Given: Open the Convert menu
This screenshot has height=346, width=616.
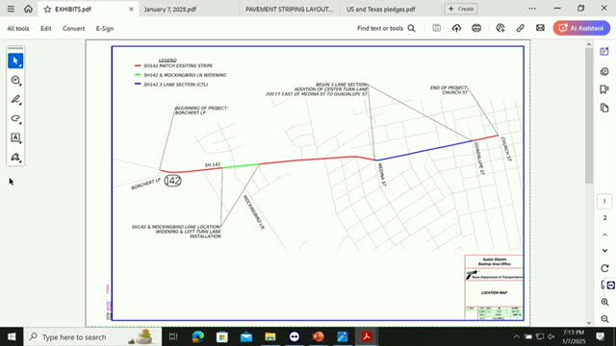Looking at the screenshot, I should coord(73,28).
